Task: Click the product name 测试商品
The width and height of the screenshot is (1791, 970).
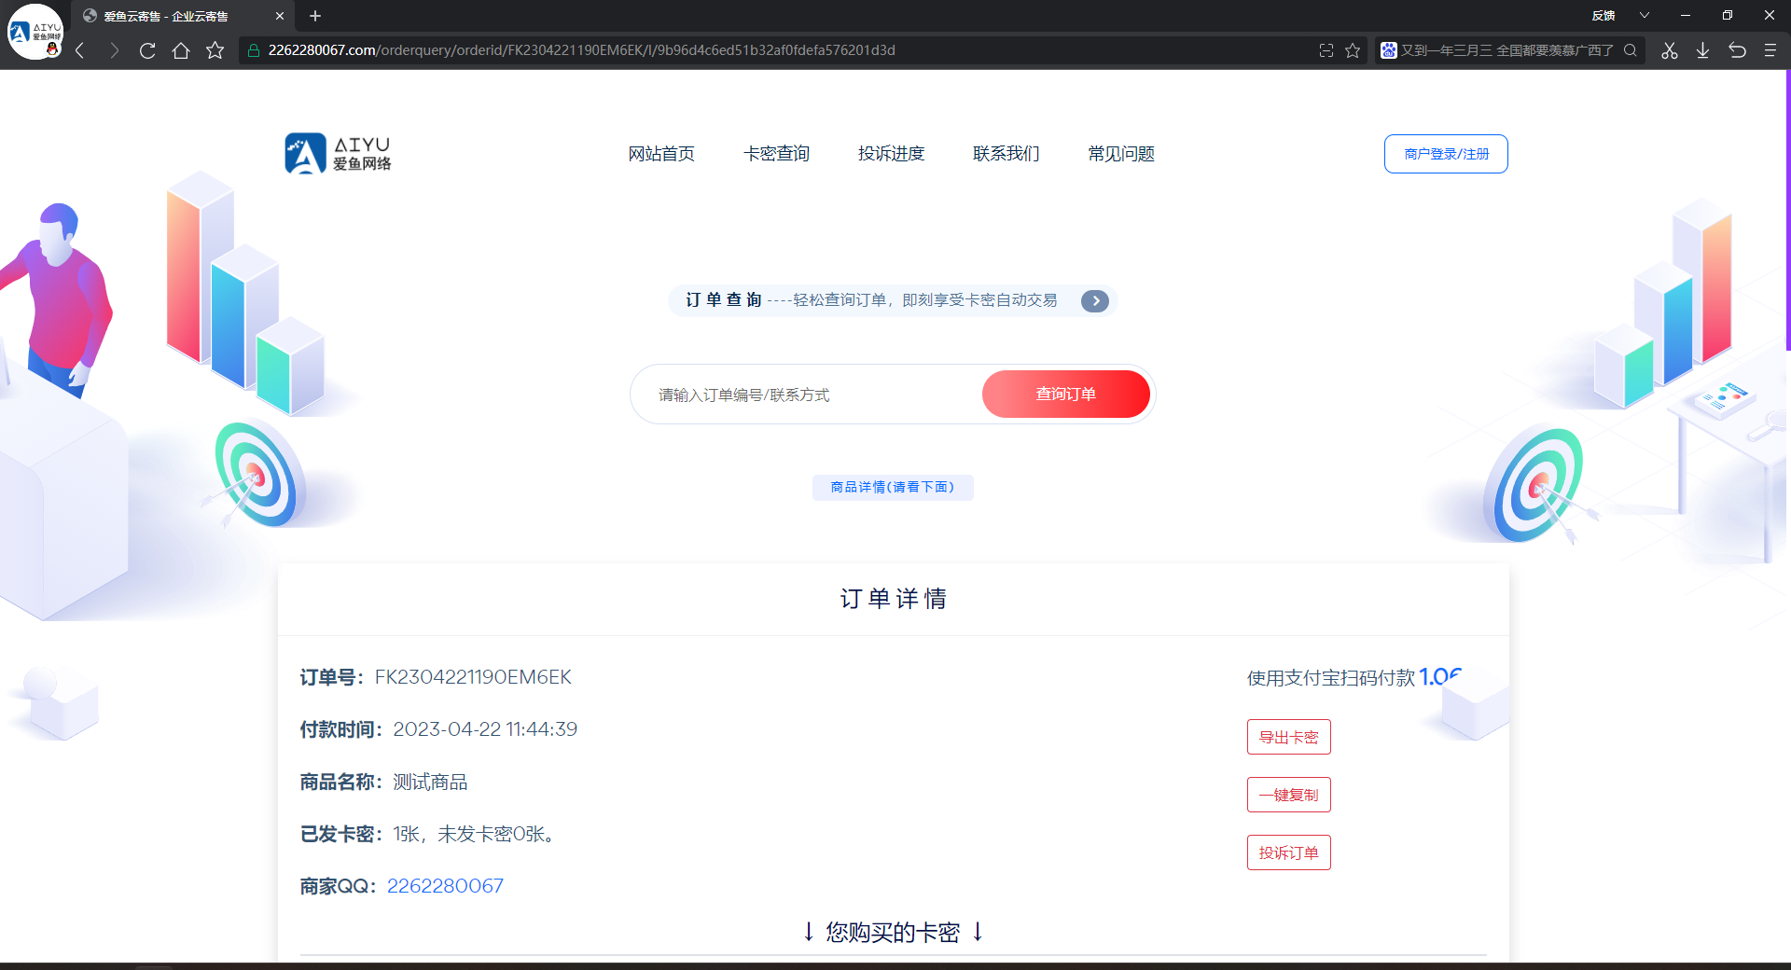Action: coord(430,782)
